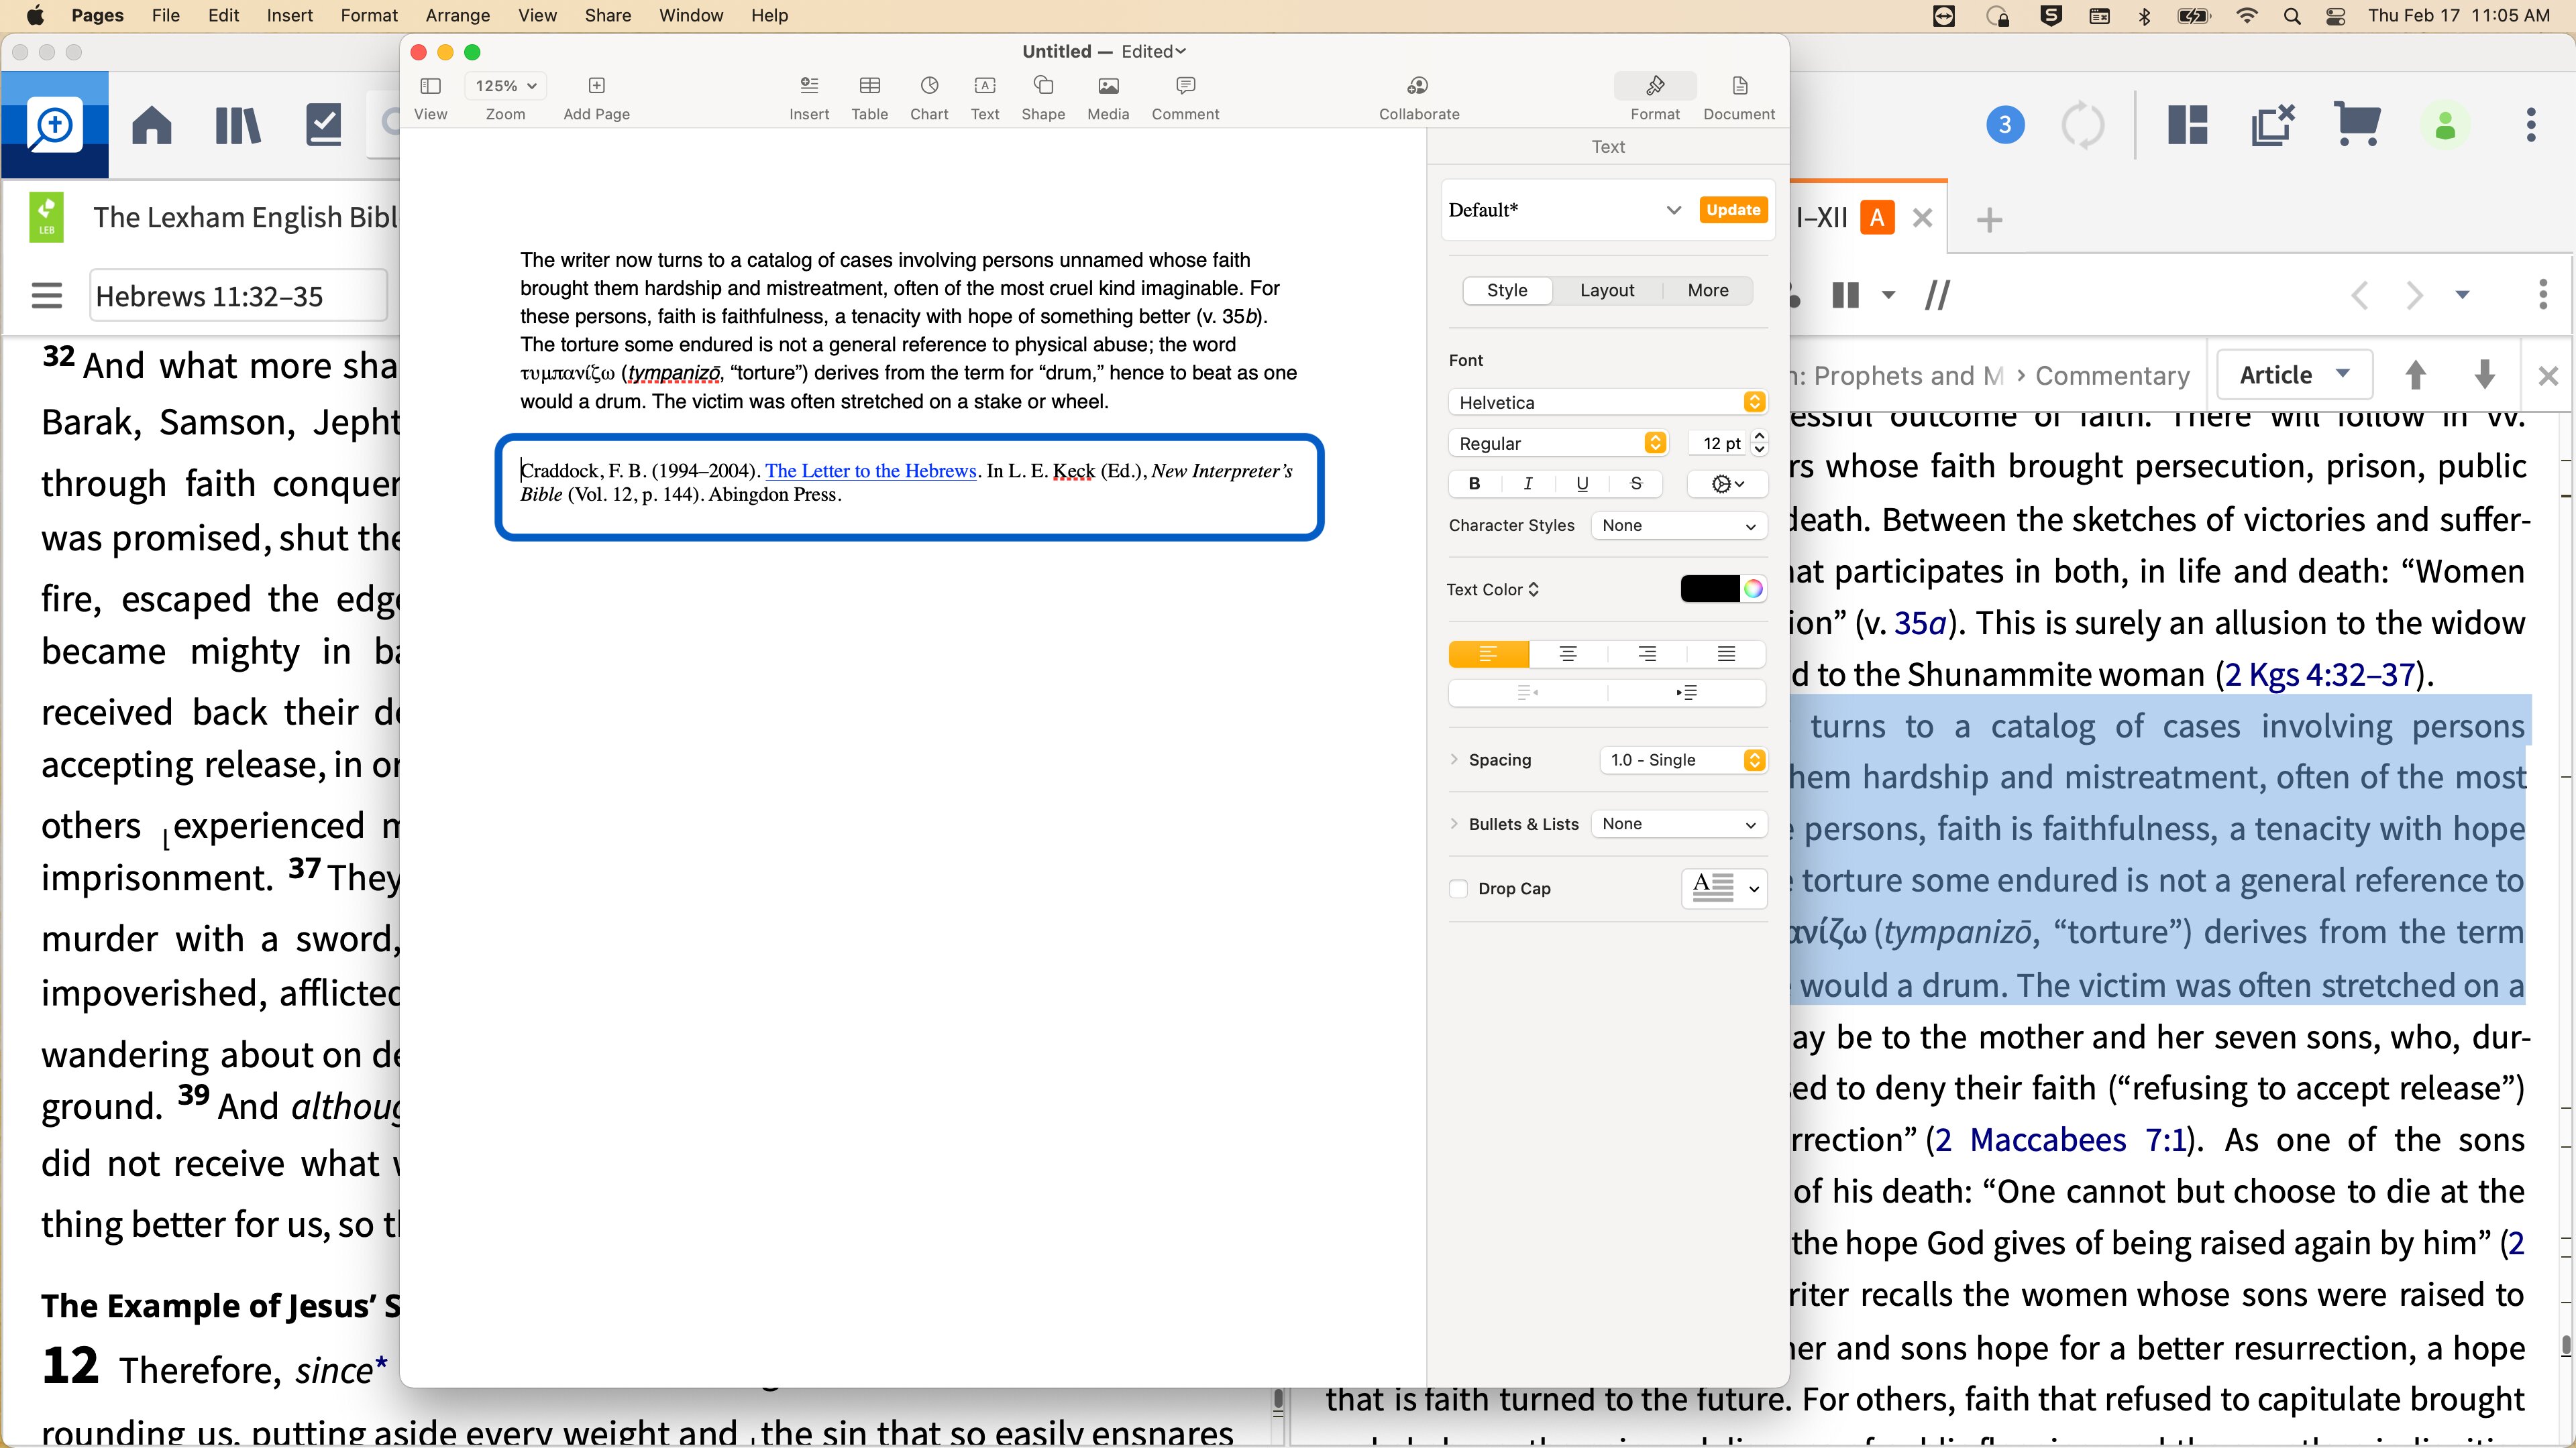Open Bullets & Lists None dropdown

pyautogui.click(x=1679, y=825)
